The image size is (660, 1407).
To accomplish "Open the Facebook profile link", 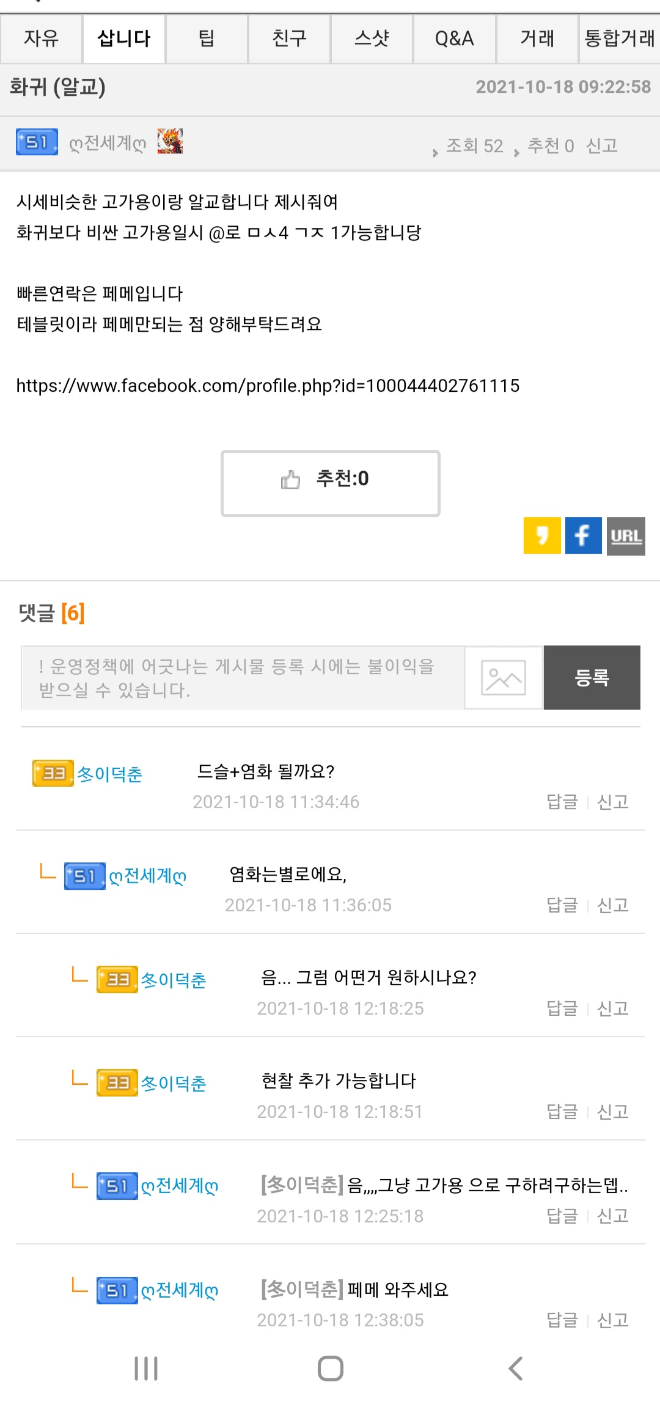I will [268, 386].
